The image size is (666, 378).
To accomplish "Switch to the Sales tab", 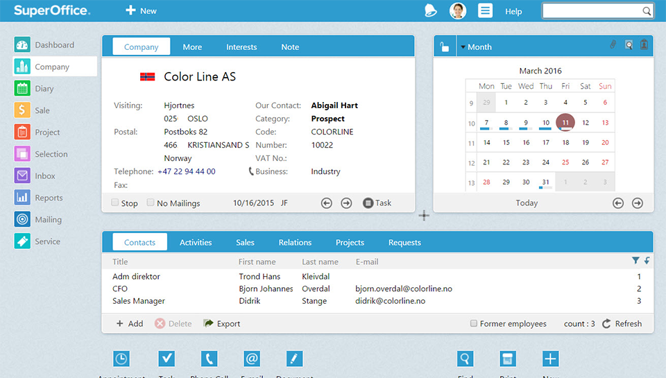I will 245,243.
